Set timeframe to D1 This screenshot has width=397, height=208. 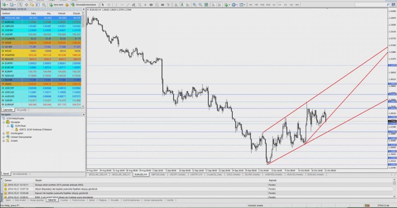(286, 5)
